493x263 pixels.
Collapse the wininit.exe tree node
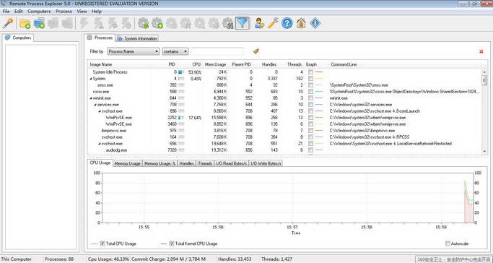(x=91, y=98)
